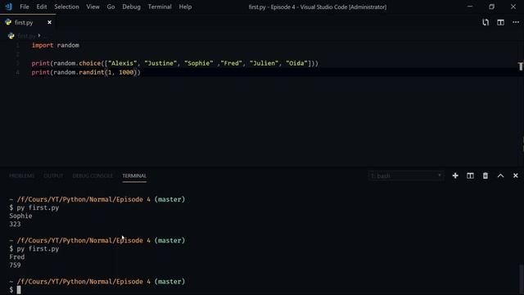The width and height of the screenshot is (524, 295).
Task: Click the terminal prompt cursor
Action: [x=19, y=290]
